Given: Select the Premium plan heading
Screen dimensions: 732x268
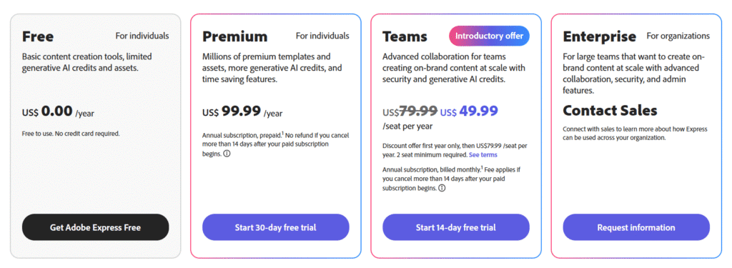Looking at the screenshot, I should point(234,36).
